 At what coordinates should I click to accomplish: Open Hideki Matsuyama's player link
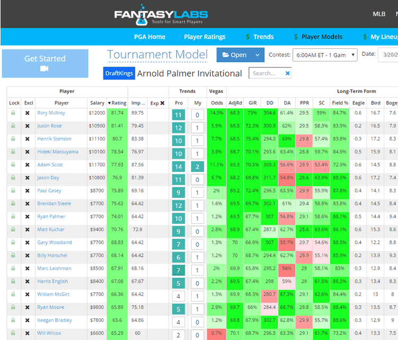pyautogui.click(x=58, y=152)
